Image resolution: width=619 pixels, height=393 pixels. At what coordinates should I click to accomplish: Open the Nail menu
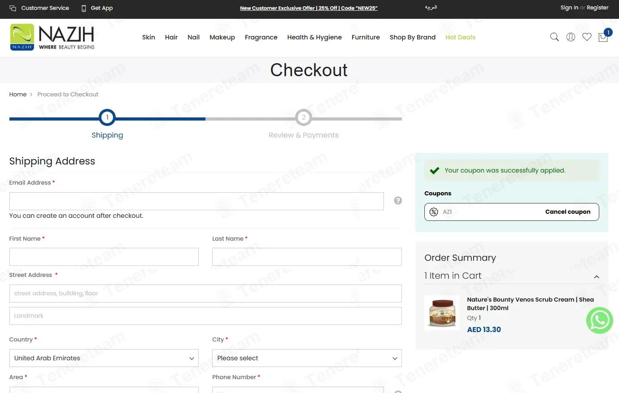pyautogui.click(x=194, y=37)
